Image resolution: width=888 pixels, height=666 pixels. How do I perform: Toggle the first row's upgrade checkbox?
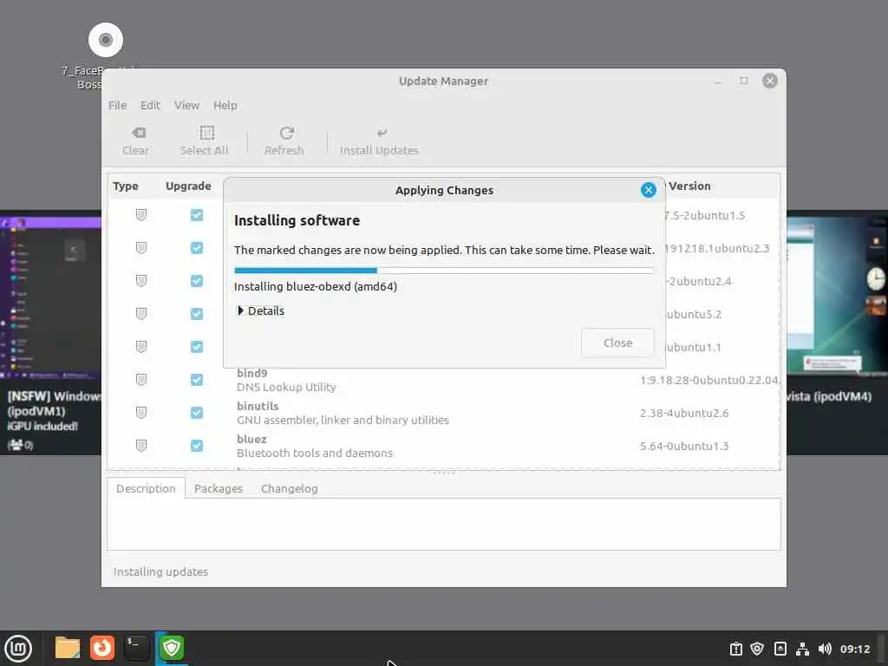[197, 215]
